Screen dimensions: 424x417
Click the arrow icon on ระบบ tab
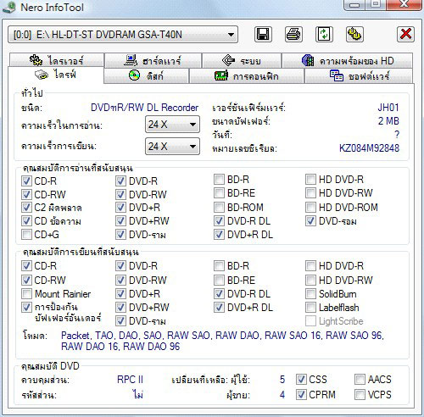(228, 60)
